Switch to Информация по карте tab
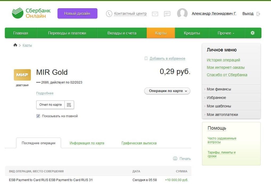Viewport: 271px width, 184px height. click(x=87, y=143)
